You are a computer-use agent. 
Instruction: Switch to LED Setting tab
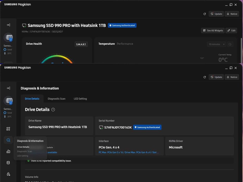tap(80, 99)
